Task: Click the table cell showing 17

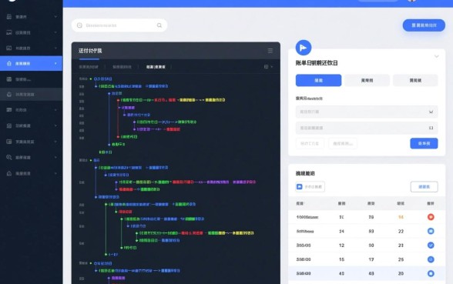Action: point(371,259)
